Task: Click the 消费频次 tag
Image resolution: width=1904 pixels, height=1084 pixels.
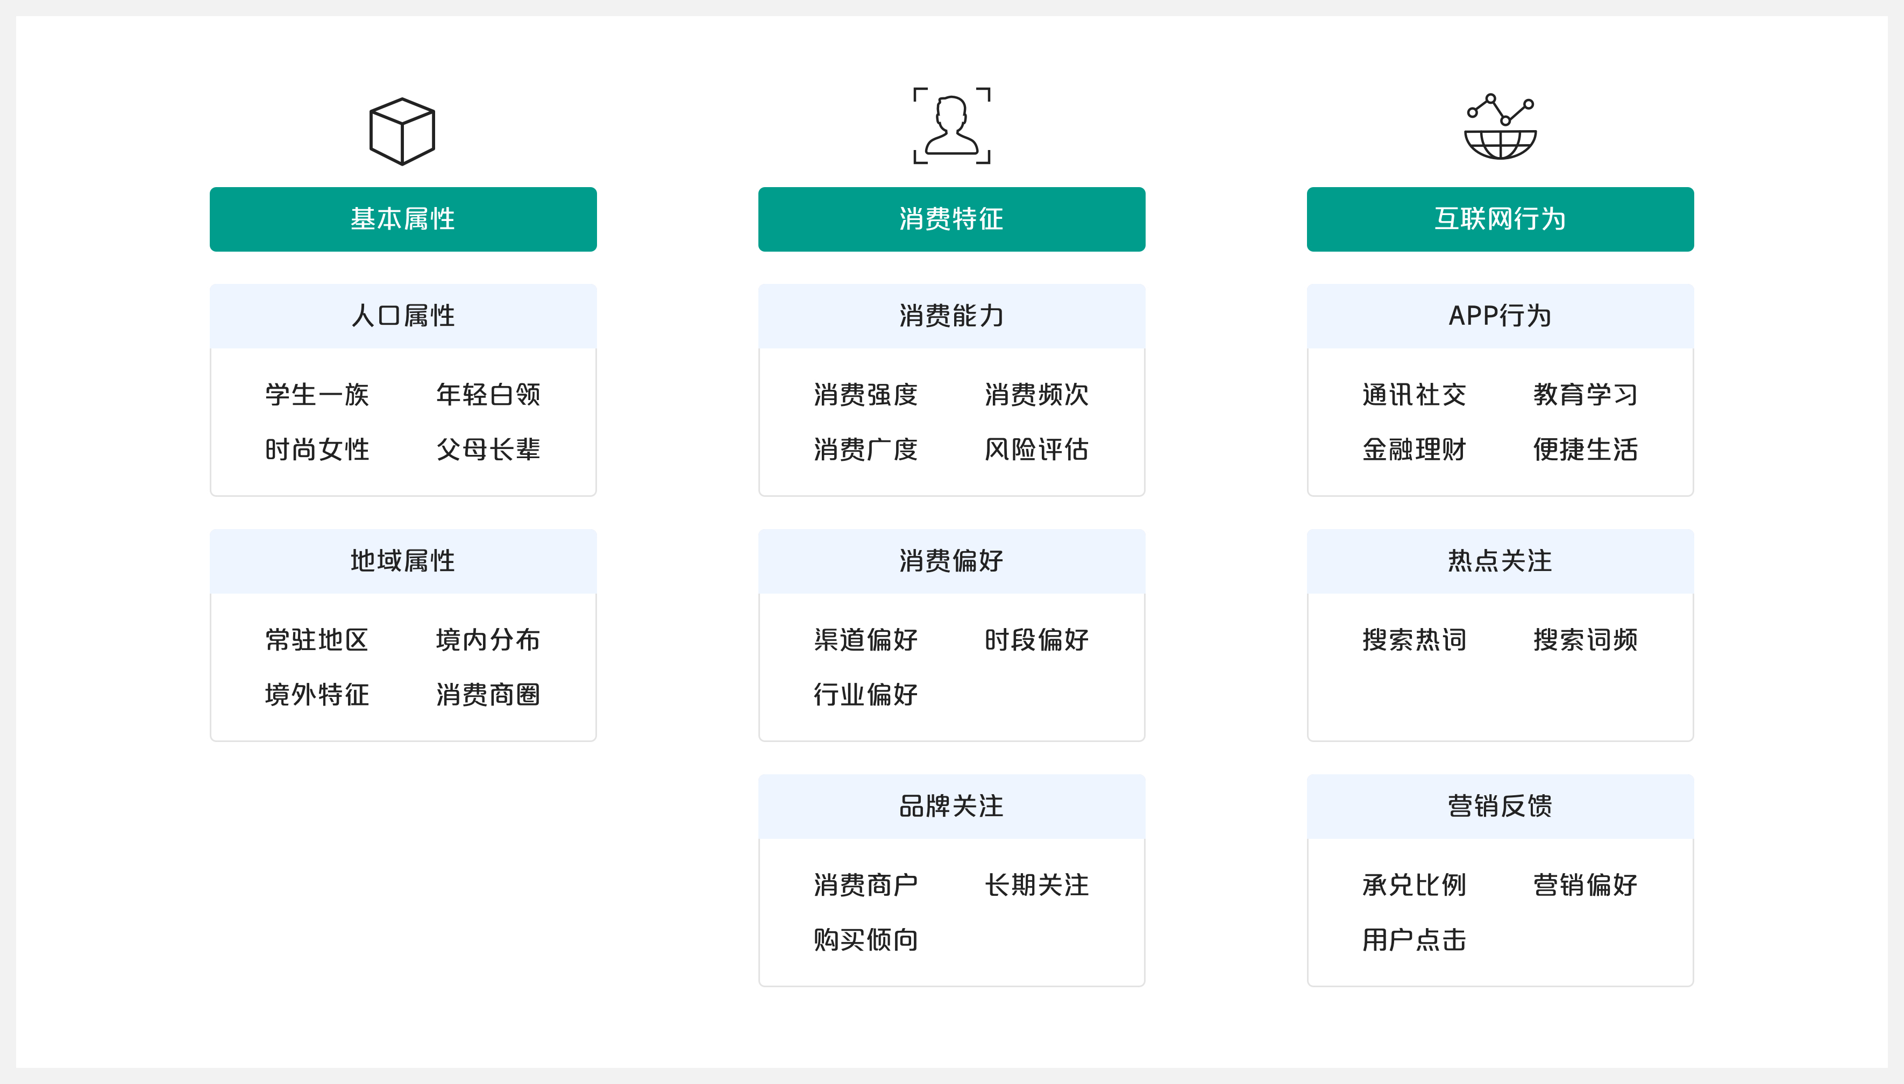Action: click(1038, 395)
